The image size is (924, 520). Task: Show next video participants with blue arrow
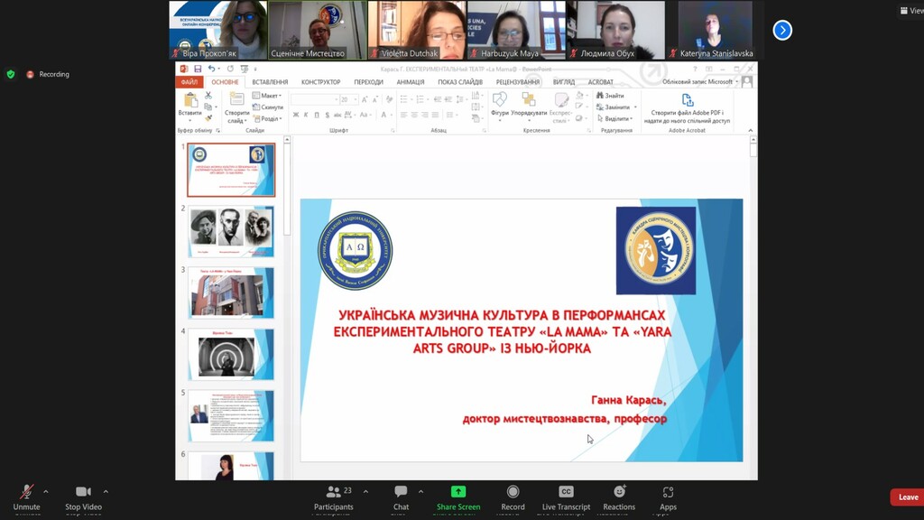782,31
